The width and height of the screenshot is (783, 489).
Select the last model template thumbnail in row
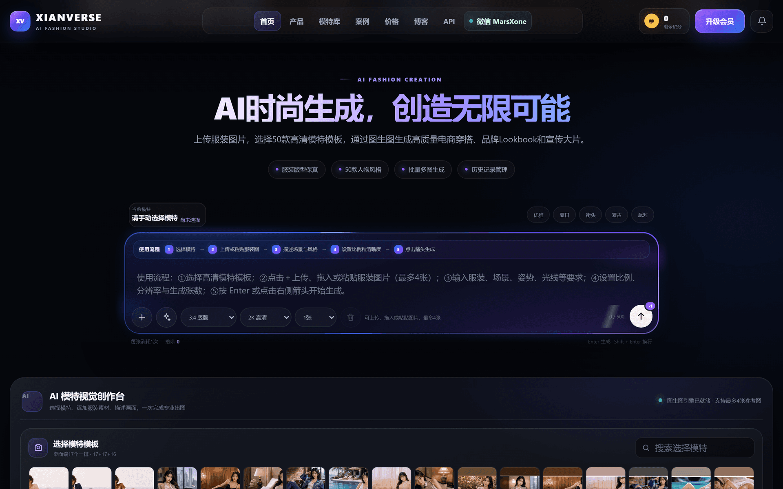coord(734,478)
